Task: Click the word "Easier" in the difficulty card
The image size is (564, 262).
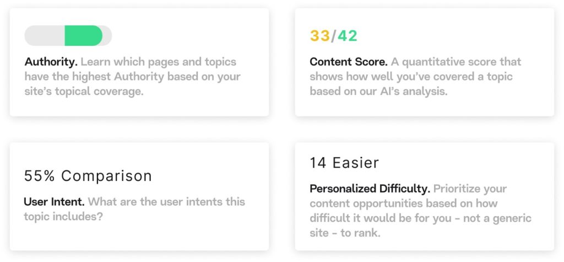Action: coord(356,163)
